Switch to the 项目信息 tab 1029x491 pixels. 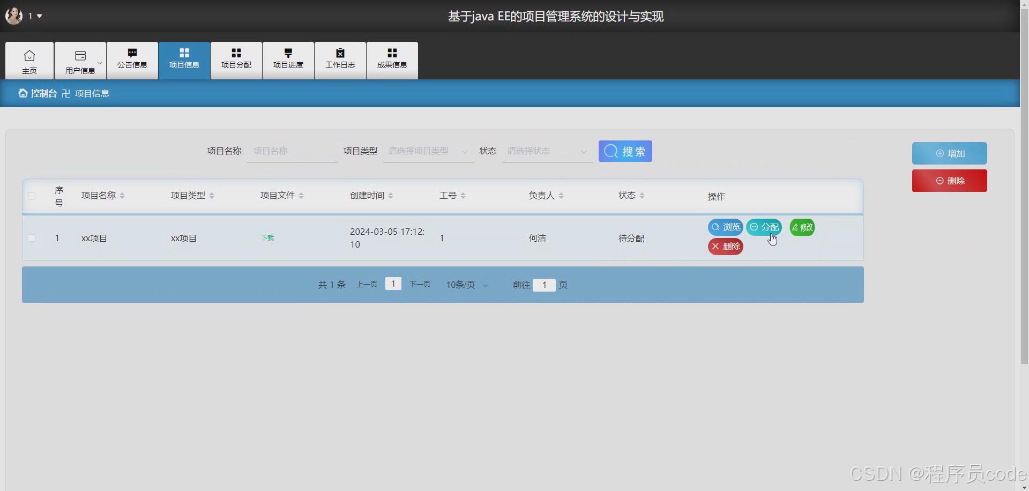(184, 60)
